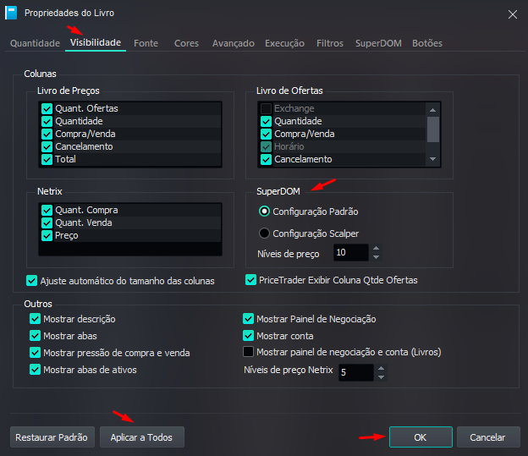Toggle Mostrar abas checkbox

35,335
